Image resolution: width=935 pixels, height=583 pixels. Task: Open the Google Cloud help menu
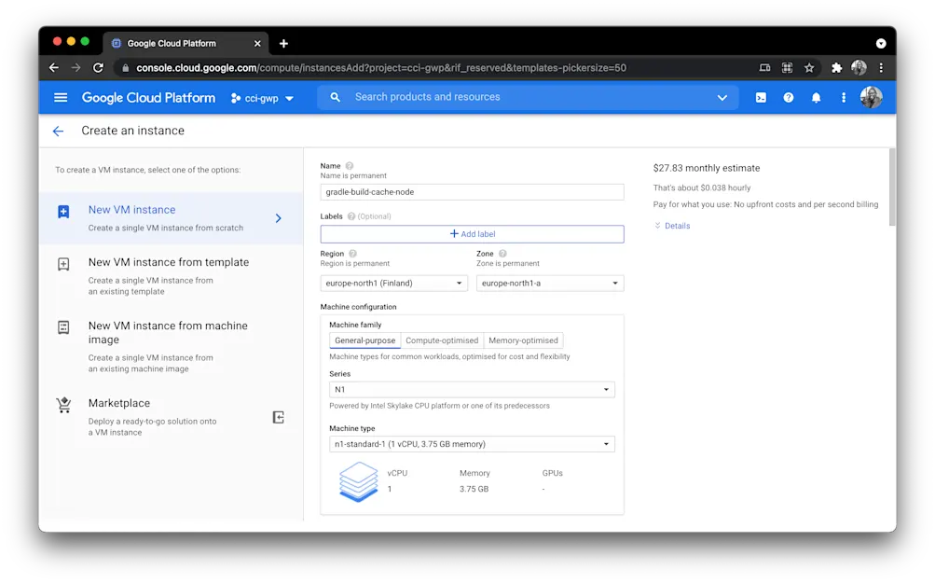pos(789,97)
